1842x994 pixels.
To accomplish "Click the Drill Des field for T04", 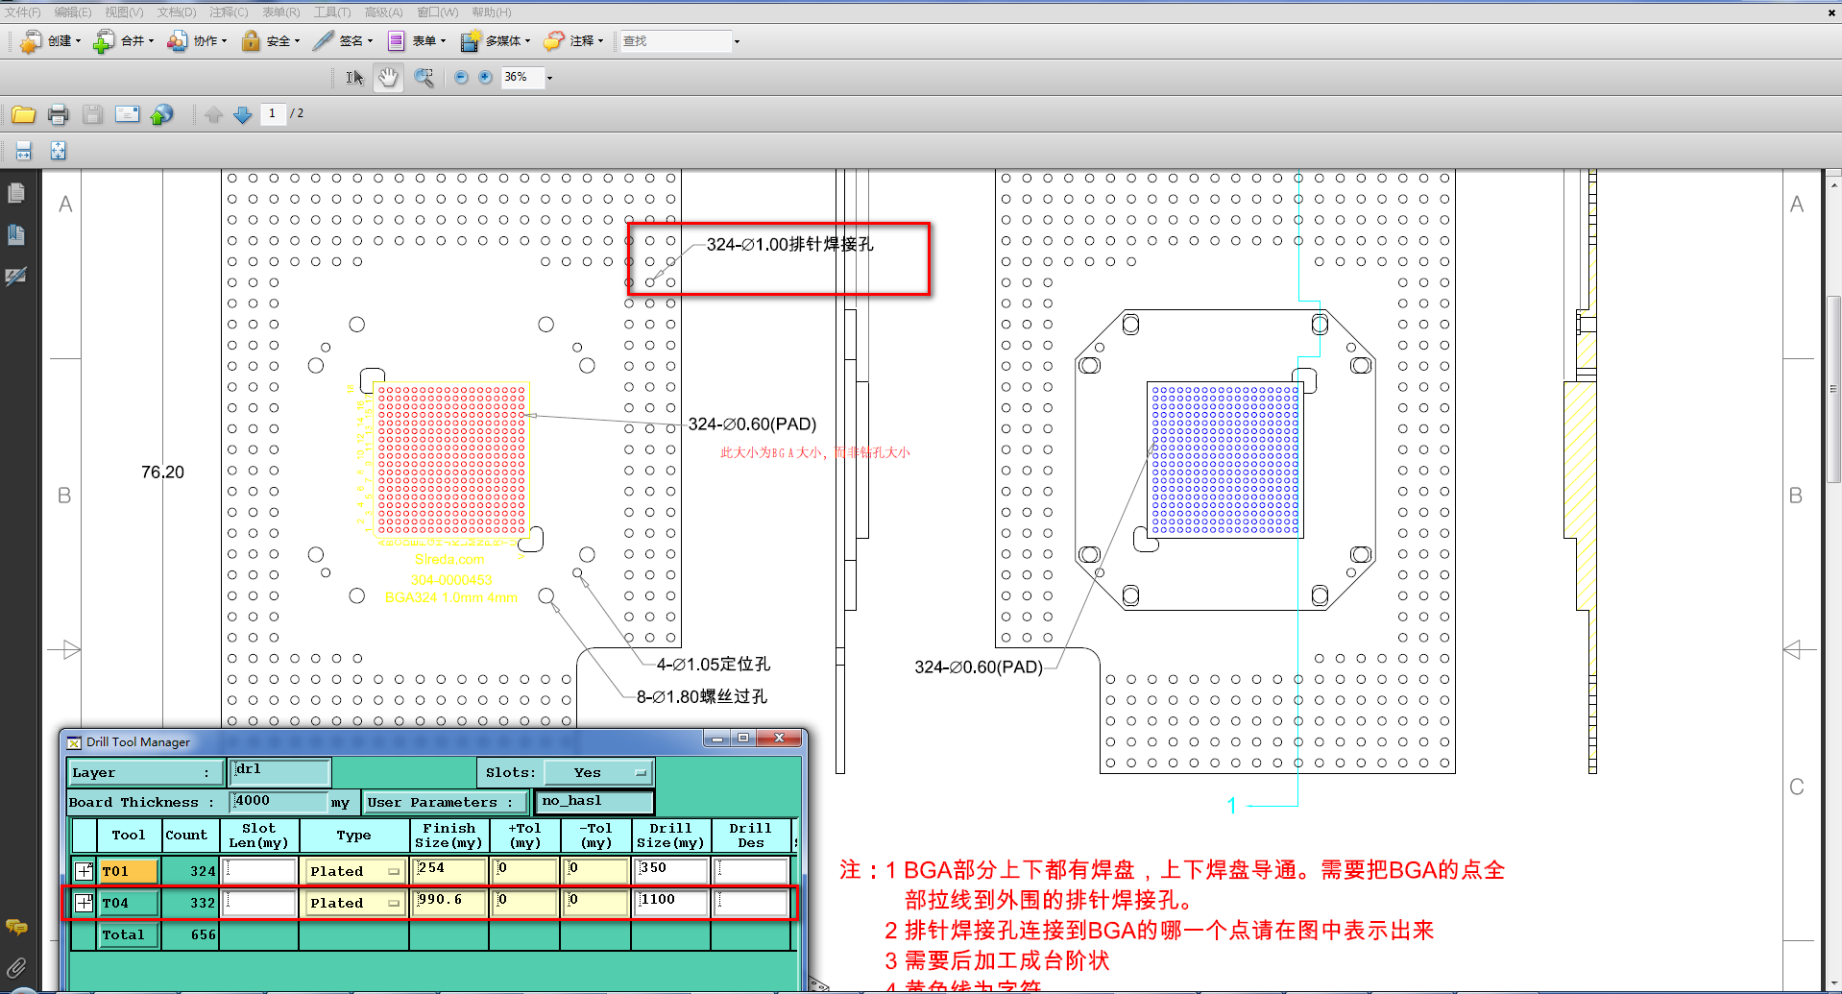I will tap(752, 903).
